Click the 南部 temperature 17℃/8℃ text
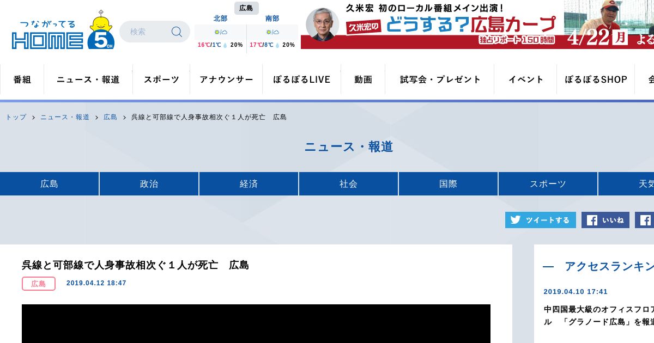This screenshot has height=343, width=654. click(262, 45)
